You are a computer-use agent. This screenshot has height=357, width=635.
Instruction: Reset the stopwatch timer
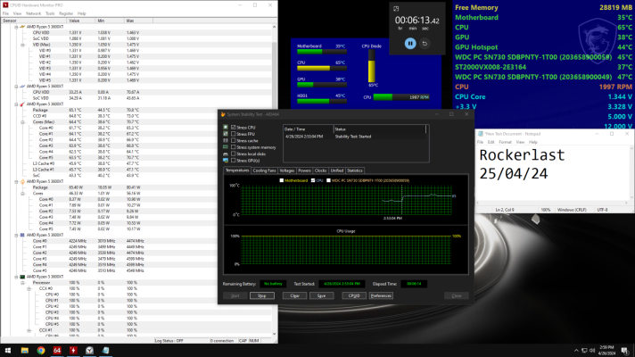[x=425, y=44]
